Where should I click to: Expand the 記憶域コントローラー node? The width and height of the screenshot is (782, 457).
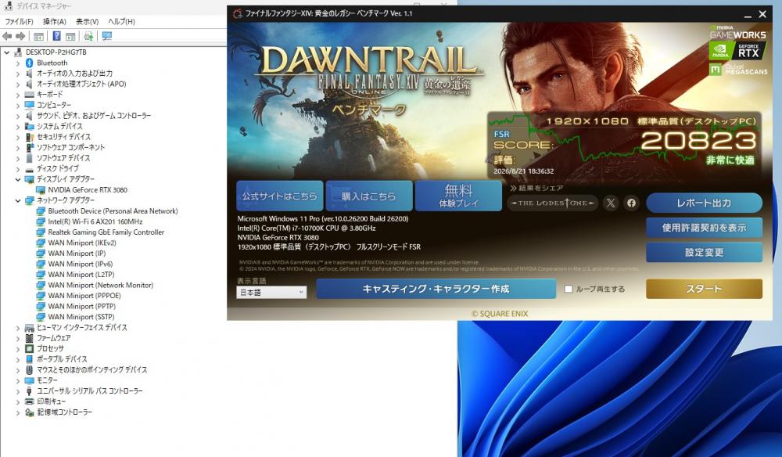click(17, 412)
